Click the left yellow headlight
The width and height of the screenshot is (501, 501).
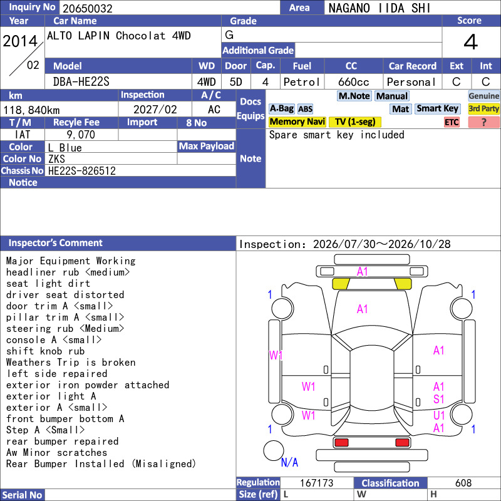341,284
